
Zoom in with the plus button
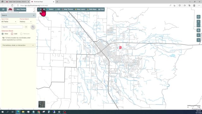click(x=199, y=22)
